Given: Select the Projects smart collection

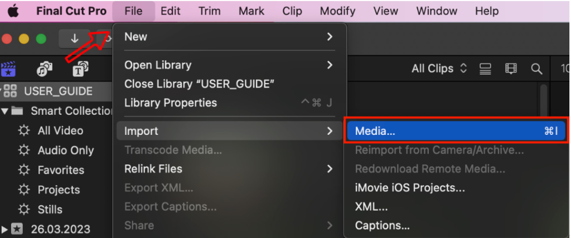Looking at the screenshot, I should 59,190.
